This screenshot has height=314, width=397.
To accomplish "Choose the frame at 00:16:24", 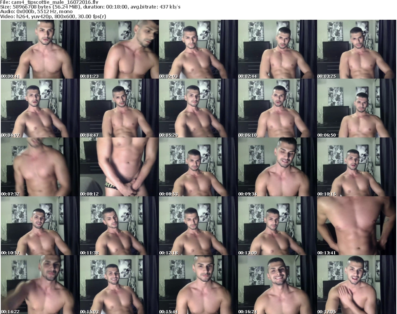I will (277, 285).
